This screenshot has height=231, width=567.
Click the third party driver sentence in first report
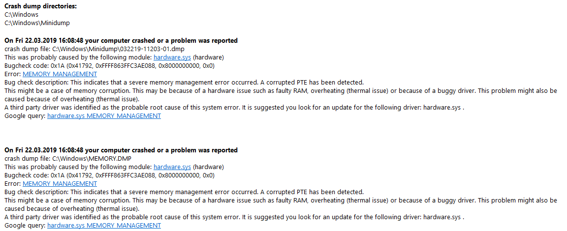point(234,108)
